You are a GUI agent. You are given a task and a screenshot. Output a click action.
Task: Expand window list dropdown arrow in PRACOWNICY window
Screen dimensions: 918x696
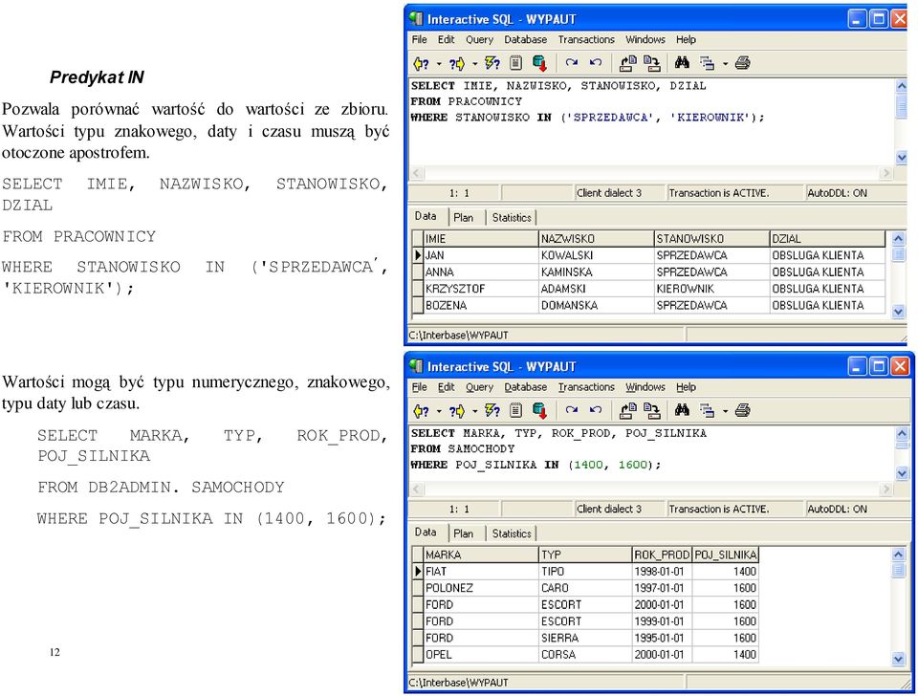(x=725, y=64)
